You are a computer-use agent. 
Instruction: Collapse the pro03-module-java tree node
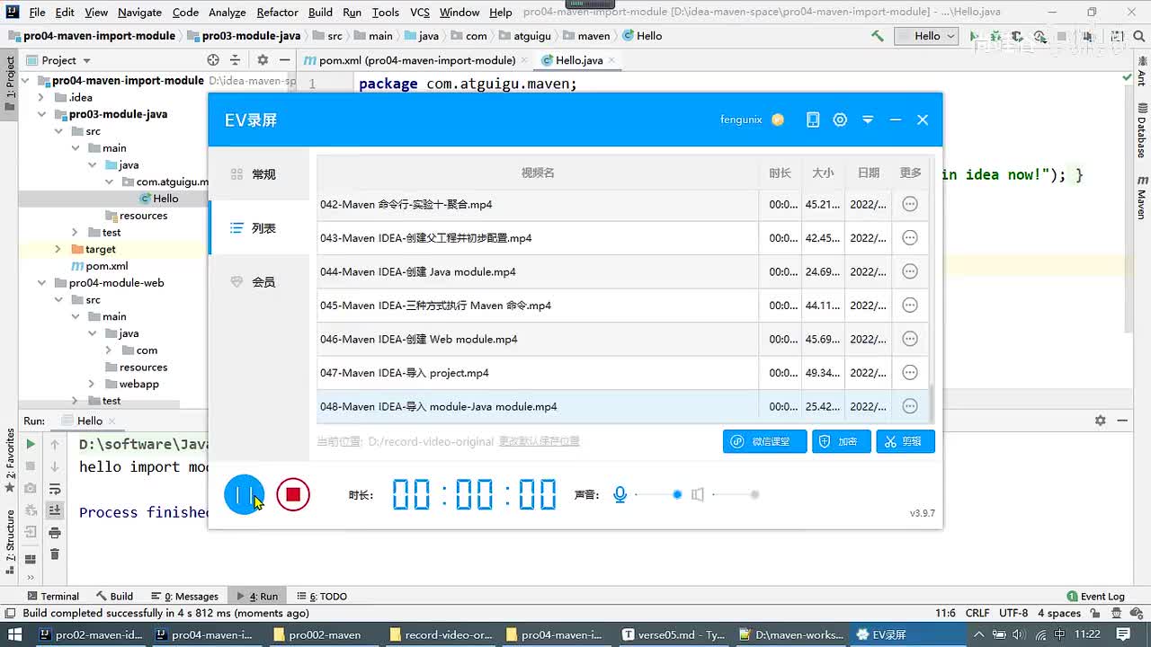pyautogui.click(x=41, y=114)
